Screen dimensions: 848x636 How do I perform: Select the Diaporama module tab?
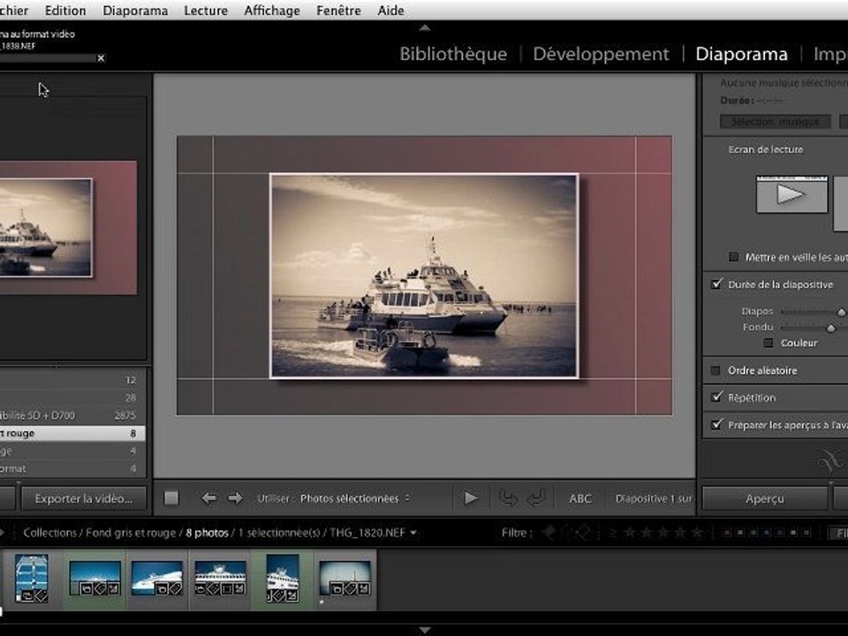(741, 54)
